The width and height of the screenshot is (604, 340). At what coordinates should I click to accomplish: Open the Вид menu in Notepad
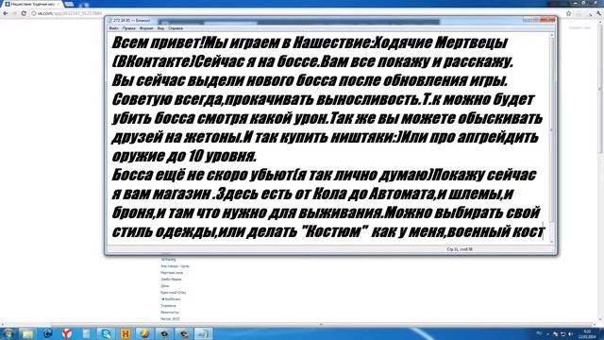[x=160, y=28]
